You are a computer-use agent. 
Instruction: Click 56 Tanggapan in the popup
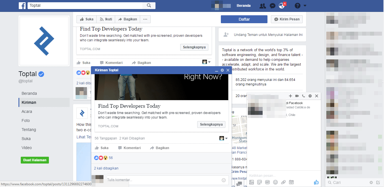[x=106, y=138]
